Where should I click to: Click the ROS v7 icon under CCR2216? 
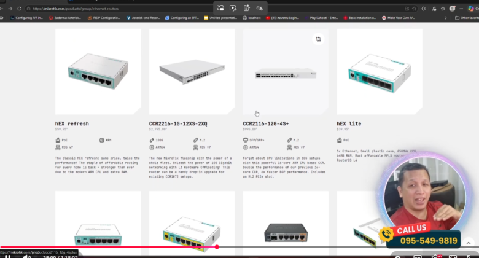[x=195, y=147]
